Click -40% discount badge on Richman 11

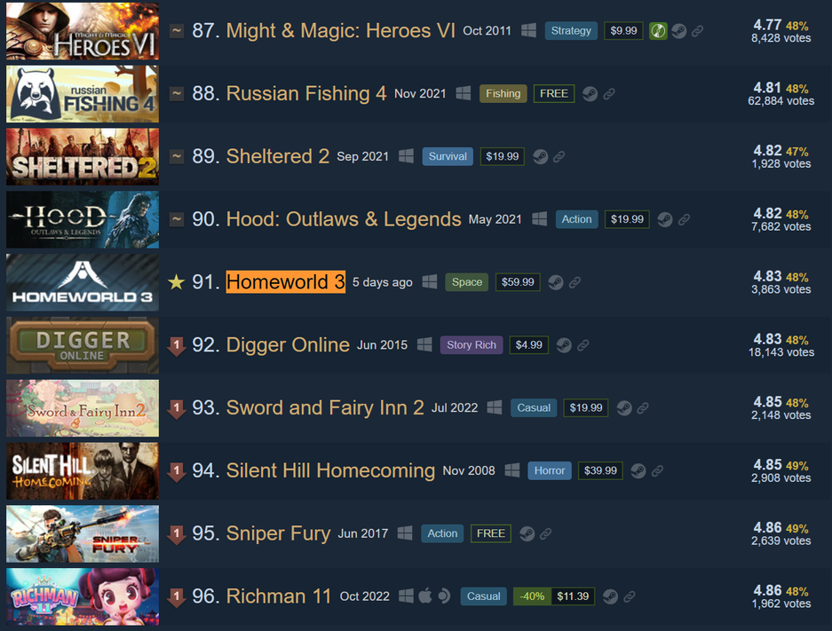click(532, 596)
